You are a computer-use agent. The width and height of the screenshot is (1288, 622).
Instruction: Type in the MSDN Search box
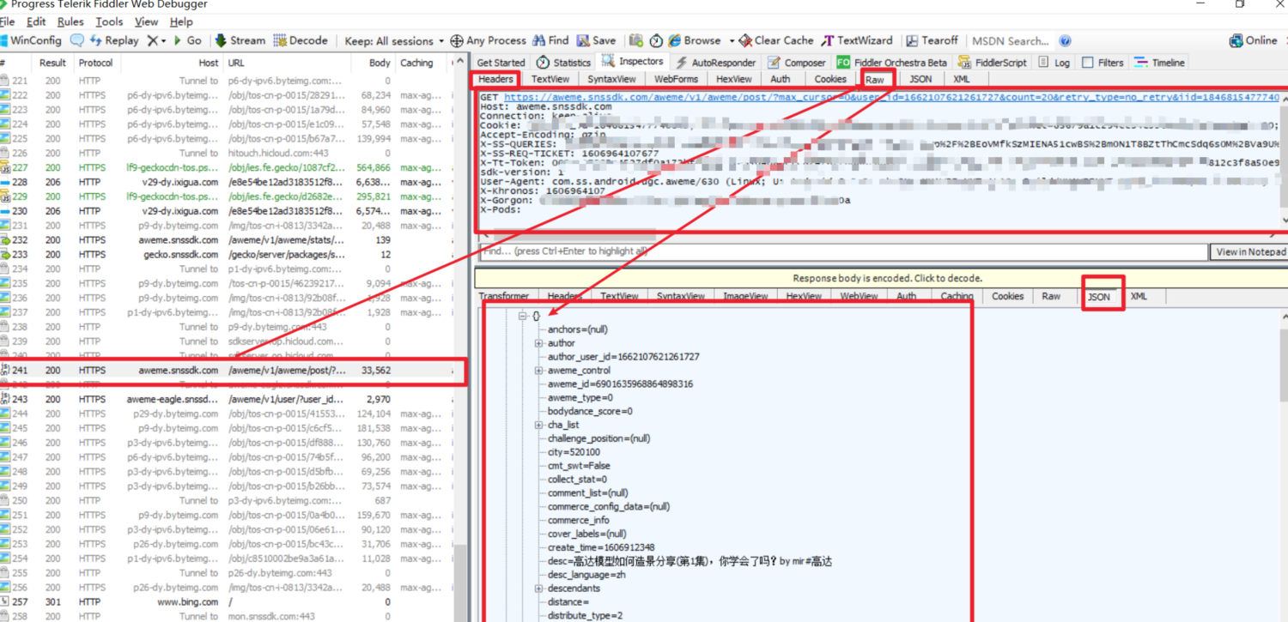(x=1012, y=40)
